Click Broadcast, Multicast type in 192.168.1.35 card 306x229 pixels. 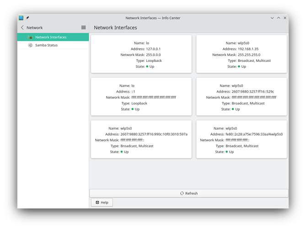254,60
